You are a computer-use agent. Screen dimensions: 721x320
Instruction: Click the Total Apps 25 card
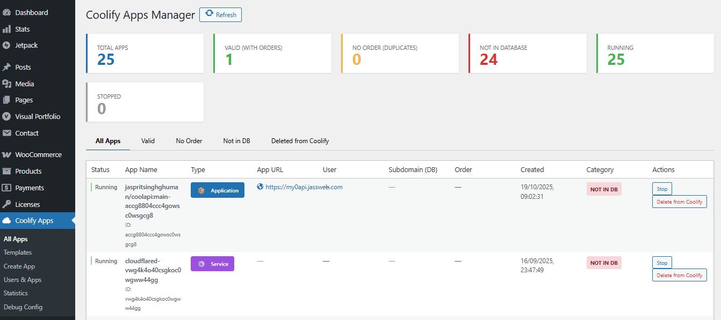pyautogui.click(x=145, y=54)
